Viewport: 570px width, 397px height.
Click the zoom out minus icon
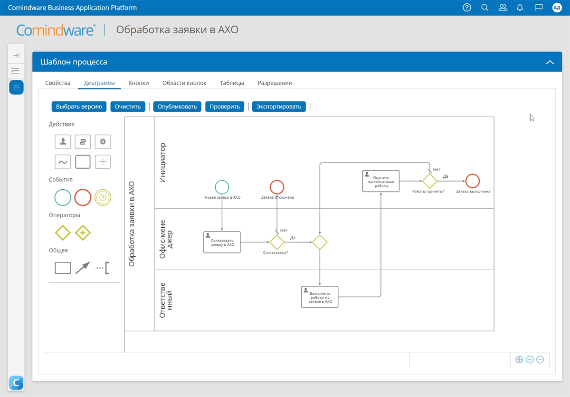[540, 360]
